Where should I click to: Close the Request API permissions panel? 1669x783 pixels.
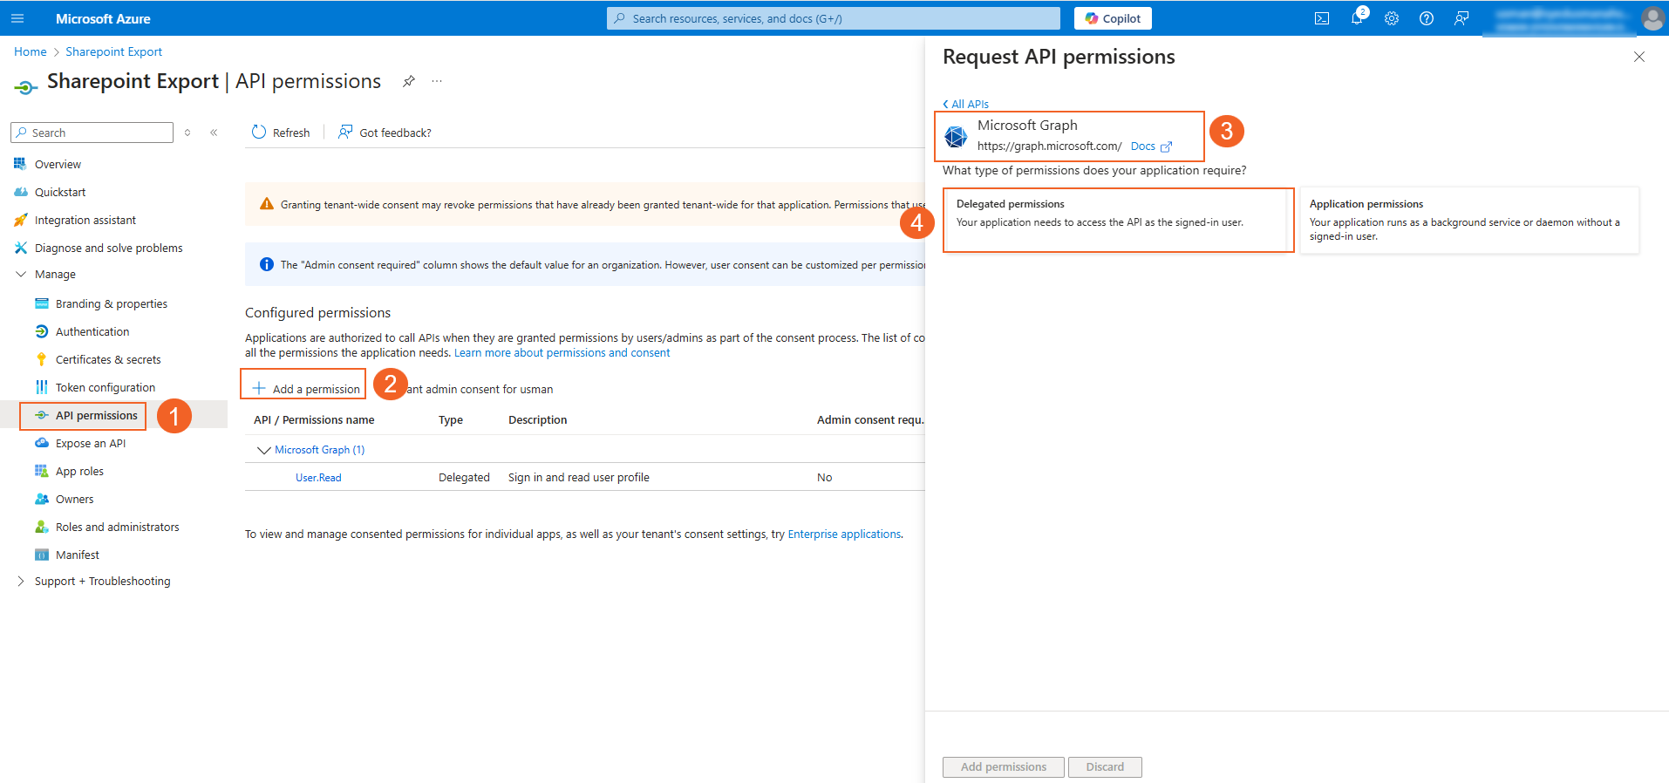[1638, 57]
